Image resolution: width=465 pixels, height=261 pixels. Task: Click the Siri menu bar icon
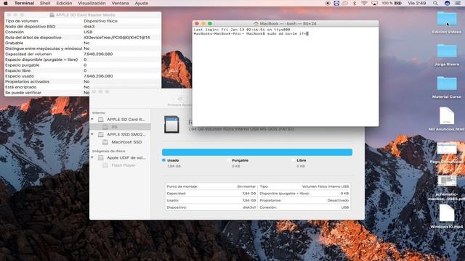pyautogui.click(x=448, y=3)
